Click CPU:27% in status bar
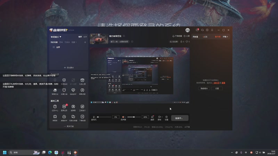The image size is (278, 156). point(169,127)
